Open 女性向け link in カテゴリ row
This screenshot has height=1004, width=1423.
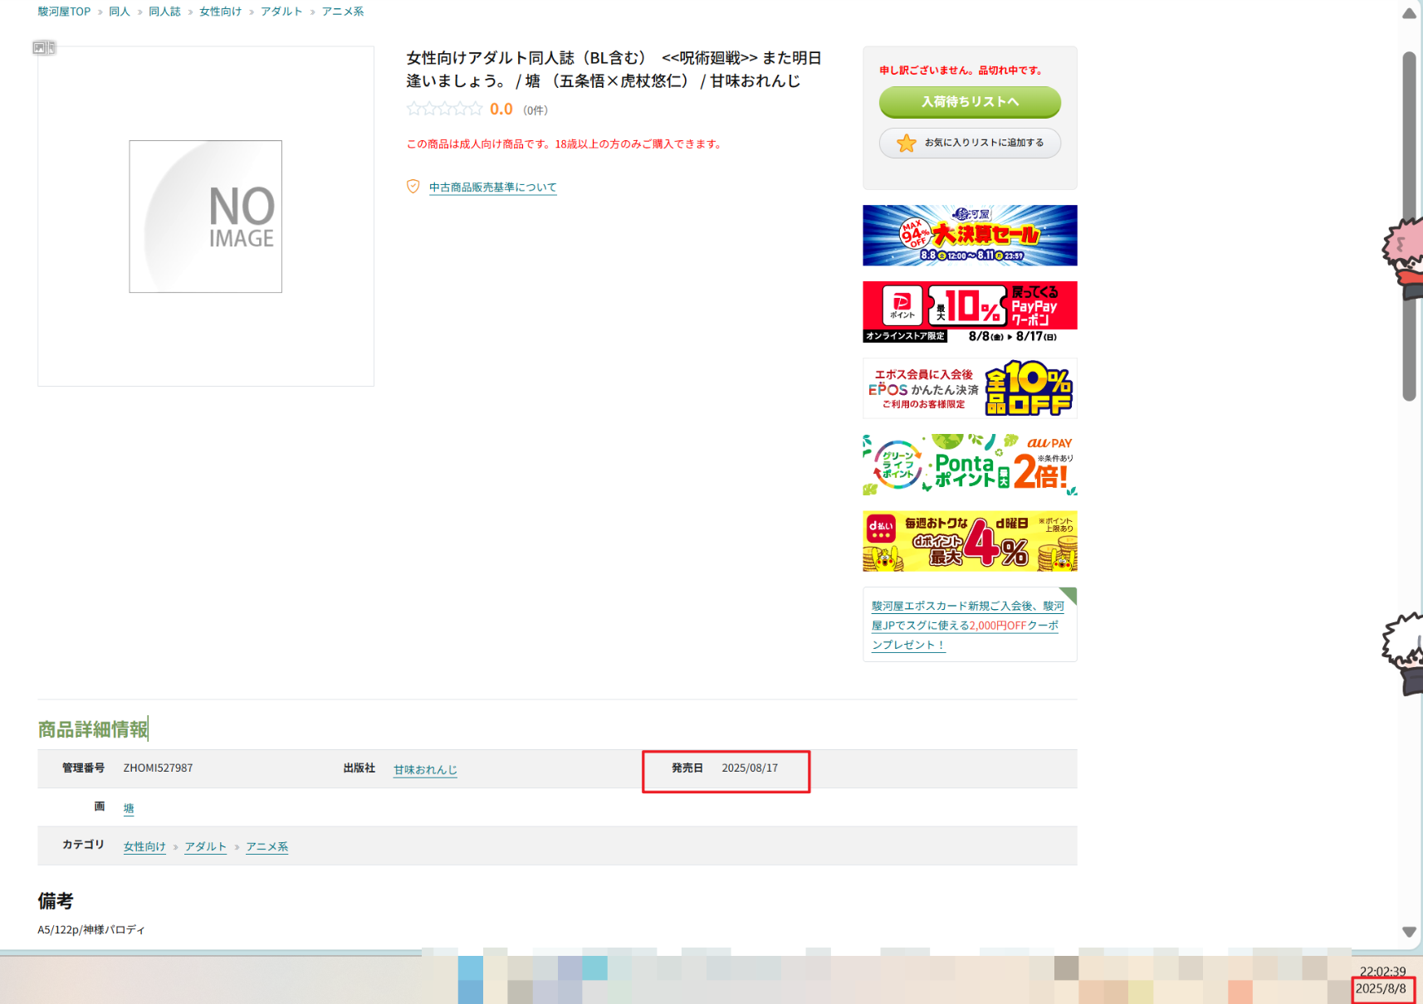(x=144, y=846)
